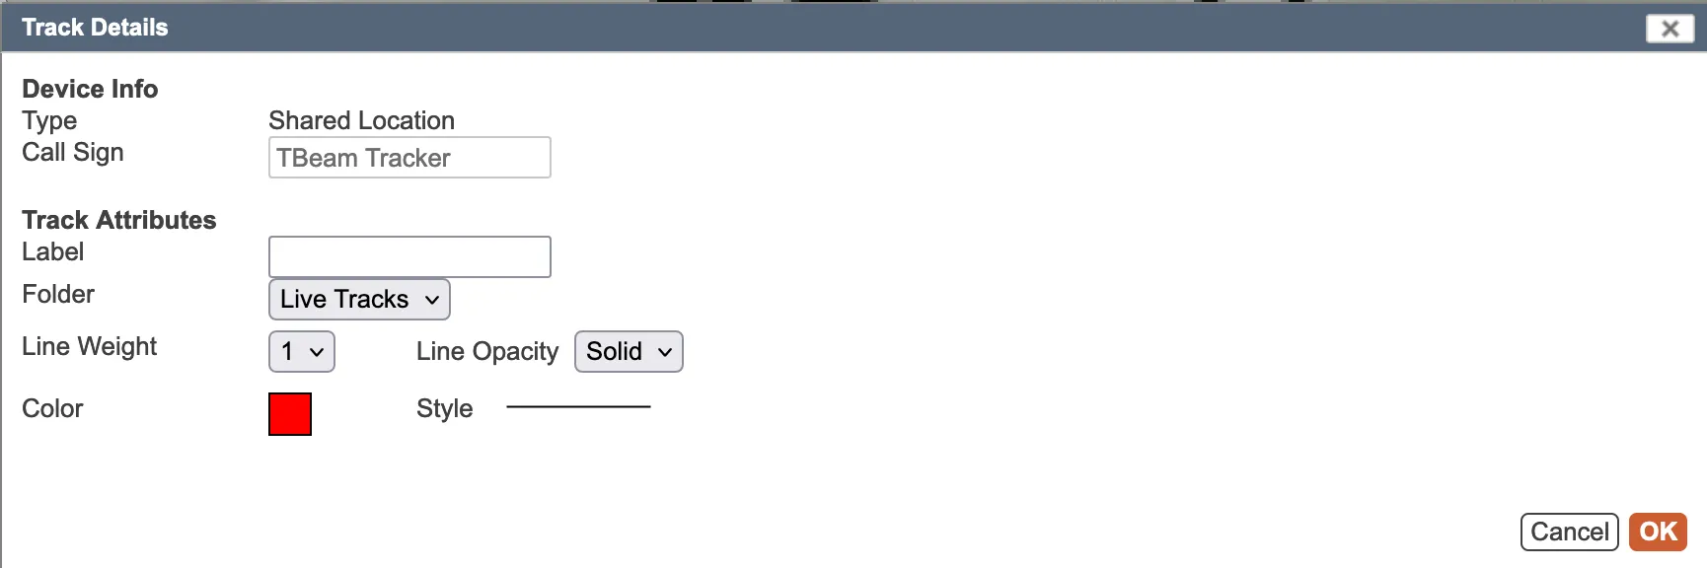Click the Call Sign field containing TBeam Tracker
1707x568 pixels.
pyautogui.click(x=409, y=158)
